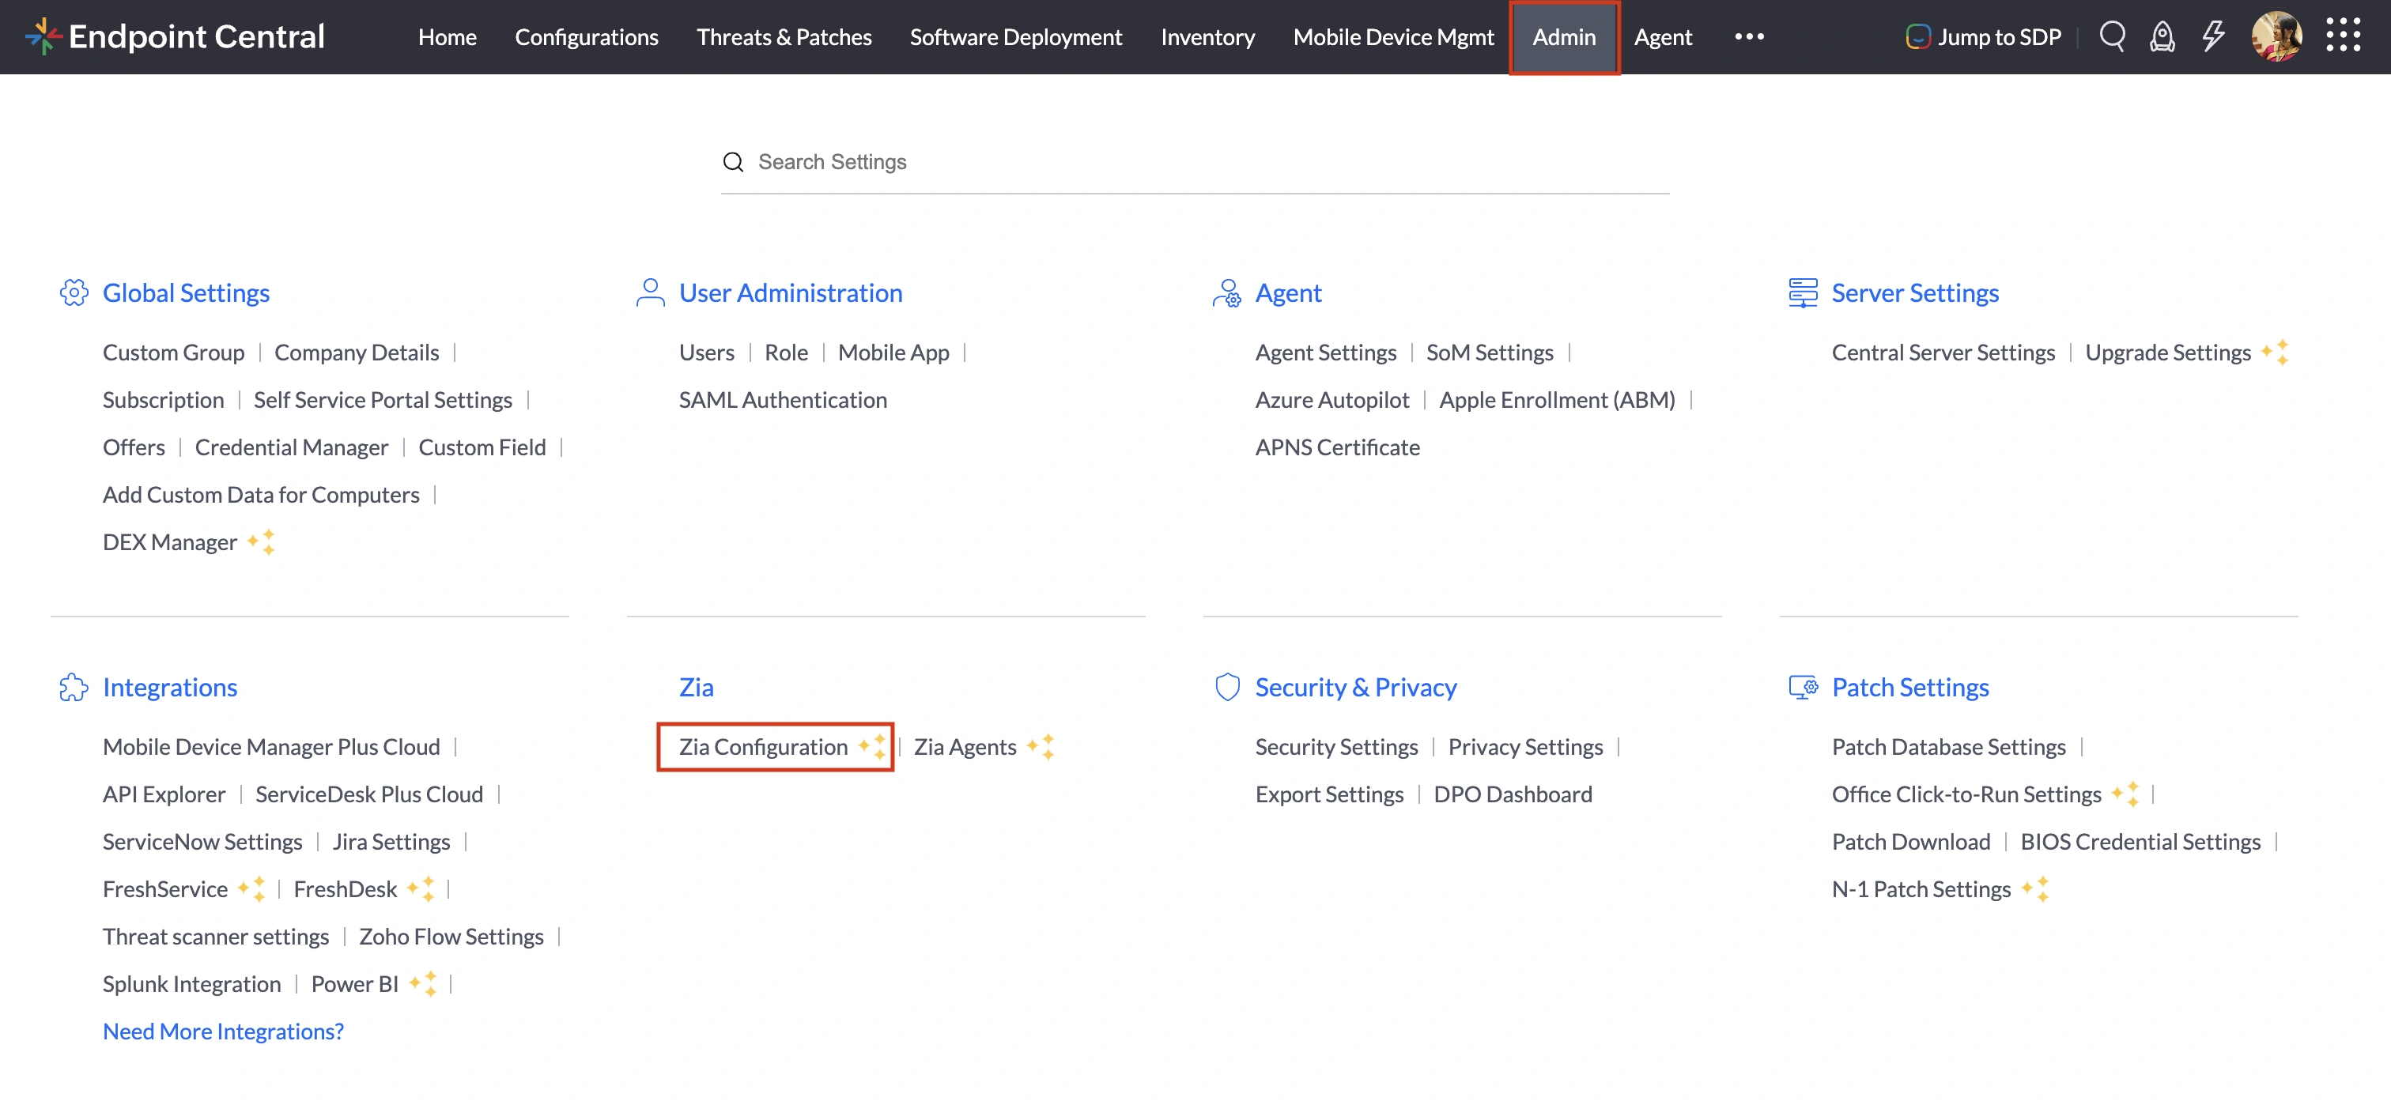
Task: Click sparkle icon beside DEX Manager
Action: pyautogui.click(x=261, y=542)
